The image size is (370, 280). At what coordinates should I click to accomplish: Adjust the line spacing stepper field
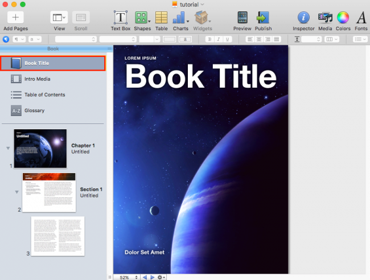pyautogui.click(x=311, y=39)
